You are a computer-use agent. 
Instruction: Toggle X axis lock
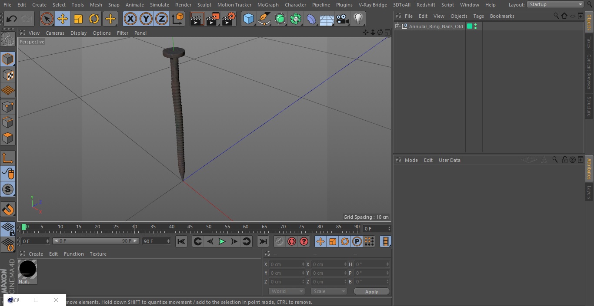point(130,19)
